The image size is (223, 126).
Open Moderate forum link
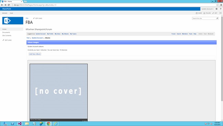pos(211,34)
